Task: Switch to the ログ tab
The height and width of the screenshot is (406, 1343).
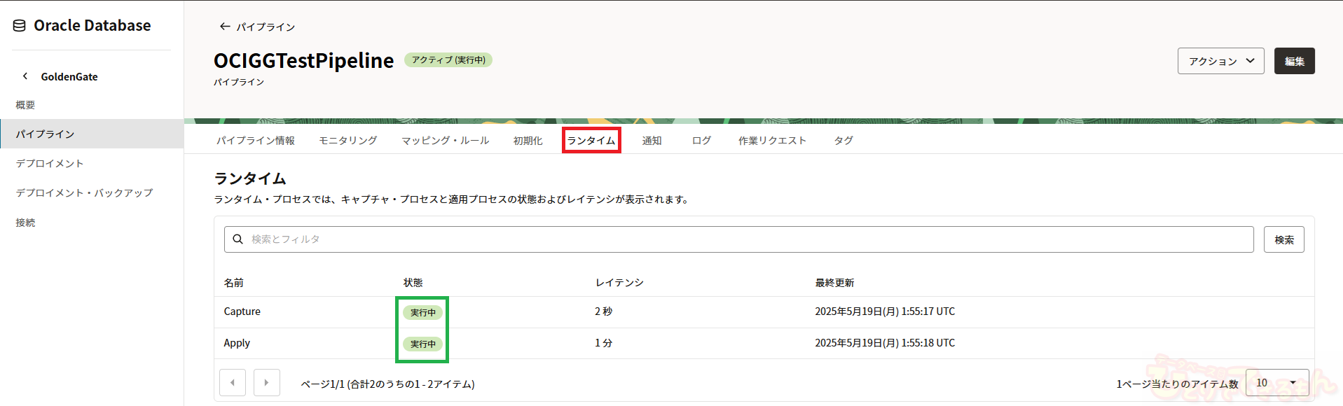Action: point(701,141)
